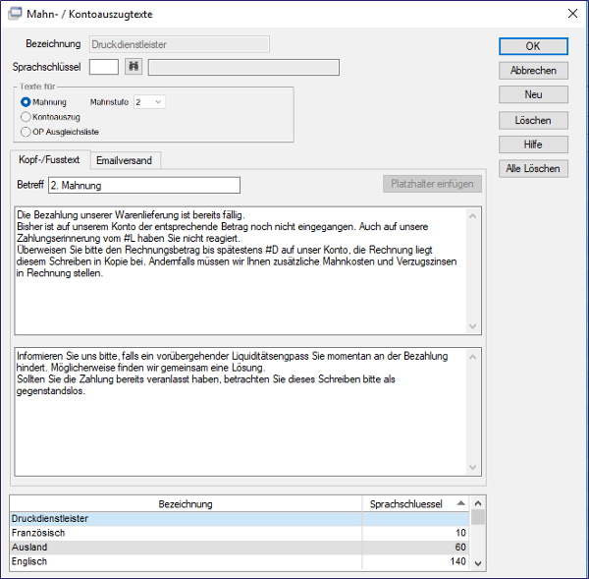589x579 pixels.
Task: Select the Ausland row in the list
Action: tap(240, 547)
